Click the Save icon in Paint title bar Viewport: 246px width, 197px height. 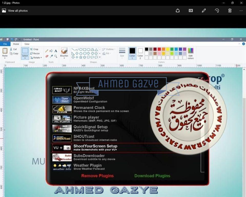(x=7, y=40)
